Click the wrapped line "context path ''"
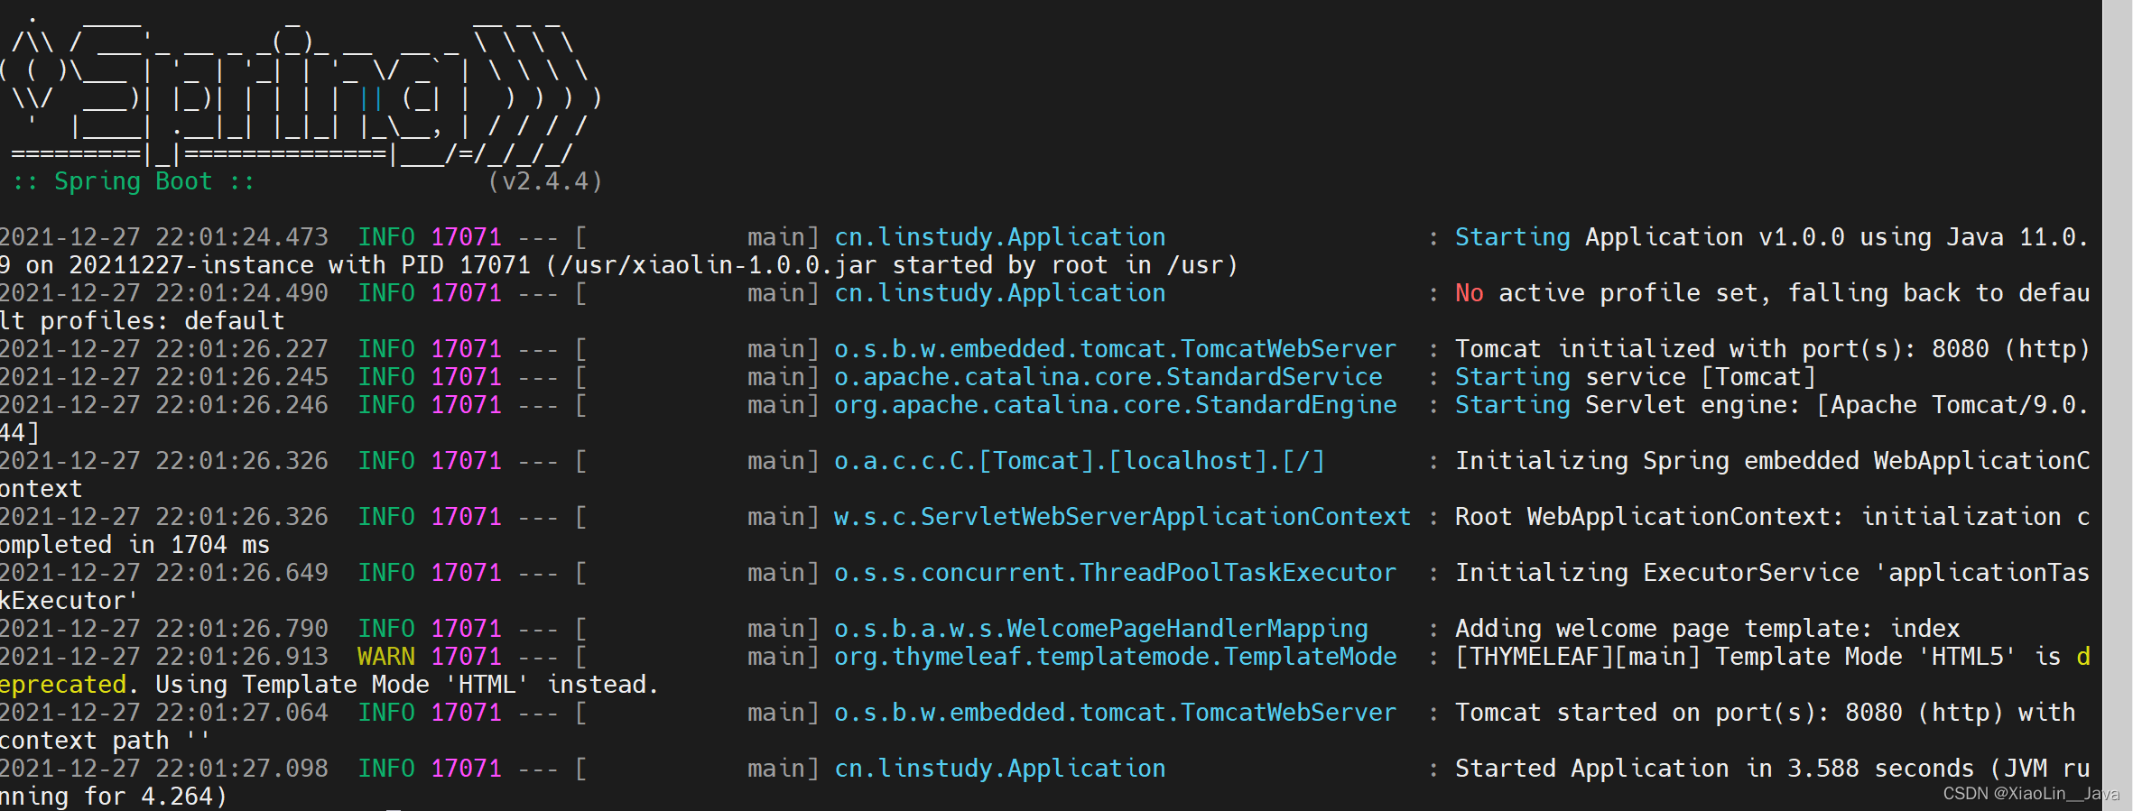Image resolution: width=2133 pixels, height=811 pixels. (105, 741)
